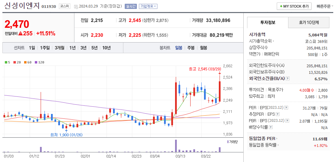Viewport: 336px width, 162px height.
Task: Click the red up-triangle beside 255
Action: [x=21, y=34]
